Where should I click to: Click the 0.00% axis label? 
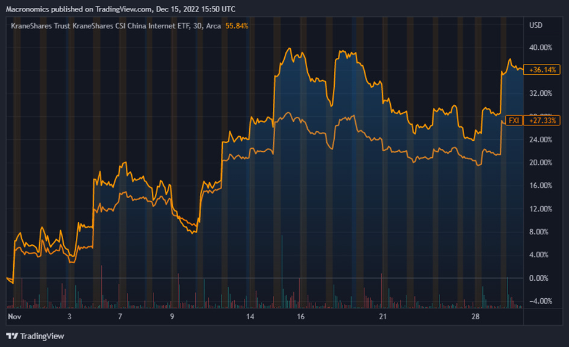click(x=538, y=278)
